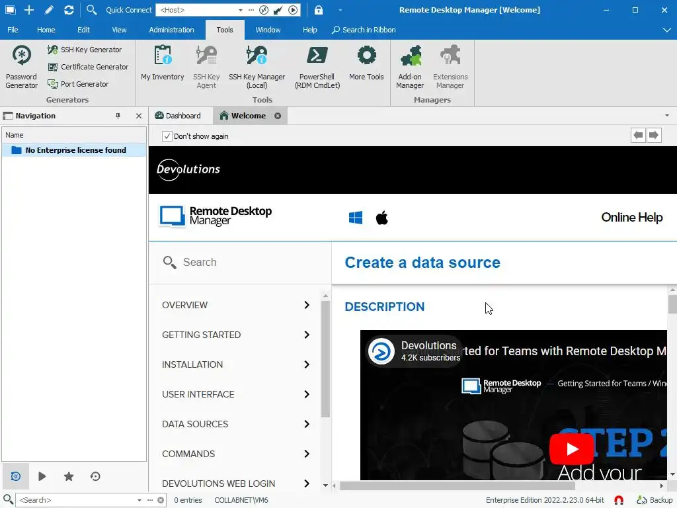Screen dimensions: 677x508
Task: Click the Devolutions logo
Action: click(188, 169)
